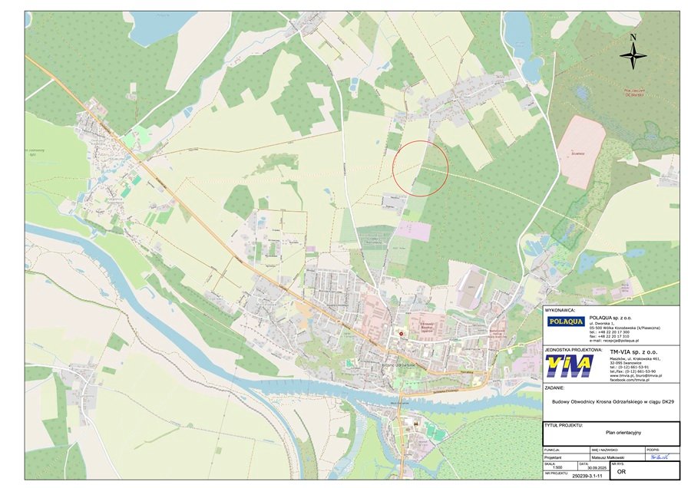The height and width of the screenshot is (488, 691).
Task: Click the red location marker in Krosno Odrzańskie
Action: pos(401,334)
